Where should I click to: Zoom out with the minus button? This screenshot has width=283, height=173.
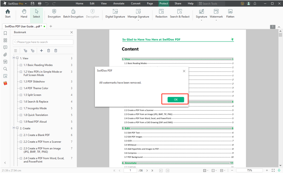(232, 170)
